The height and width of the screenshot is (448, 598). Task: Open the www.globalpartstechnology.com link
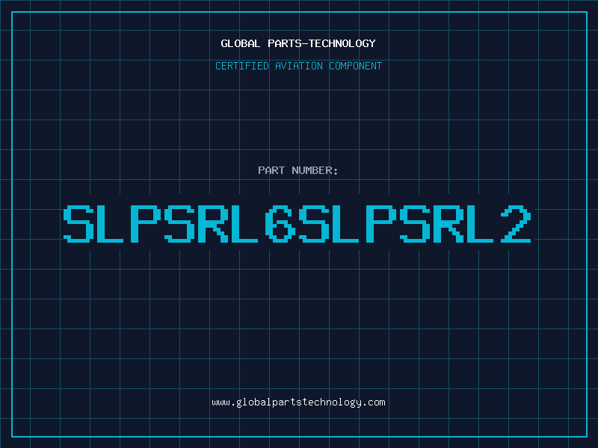tap(298, 402)
